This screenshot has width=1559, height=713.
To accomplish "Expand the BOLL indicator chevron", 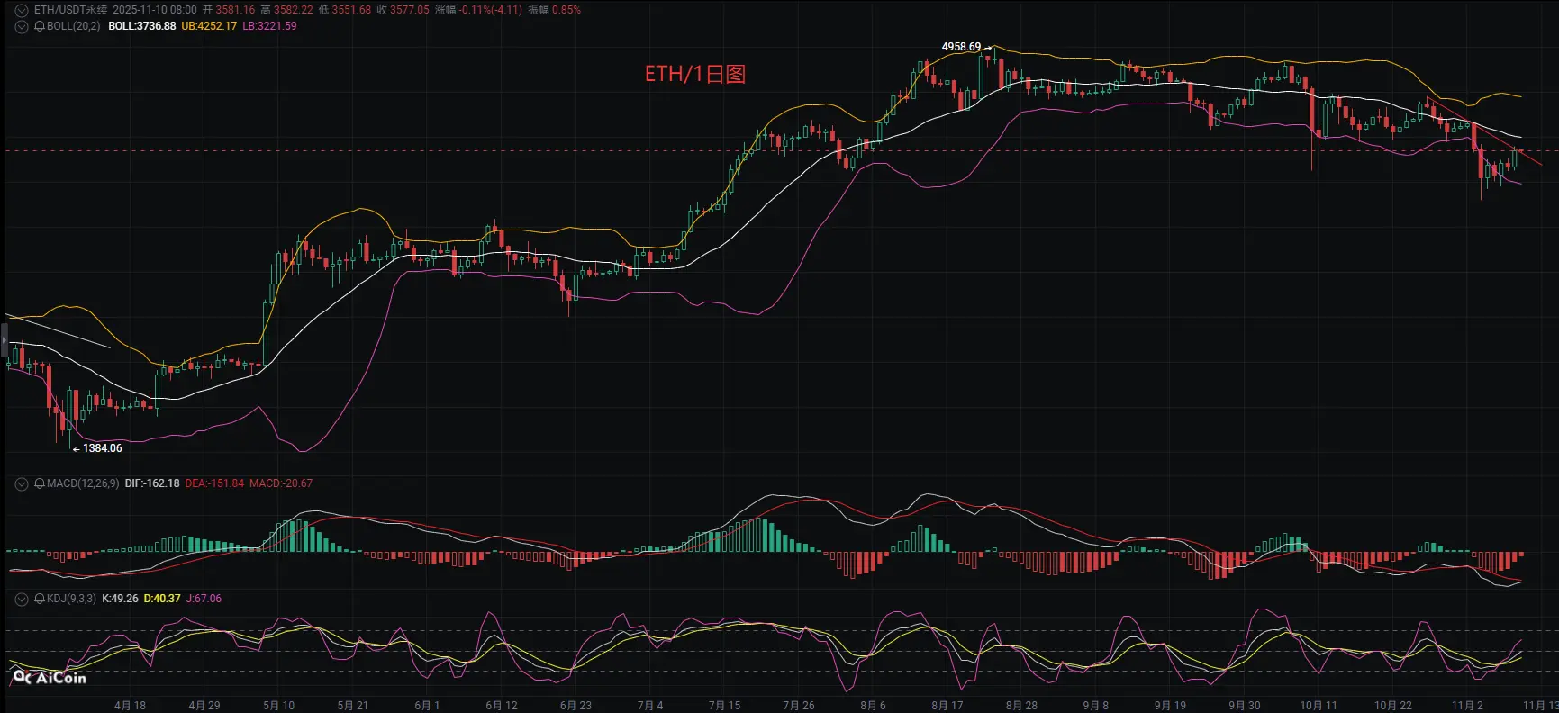I will click(x=22, y=26).
